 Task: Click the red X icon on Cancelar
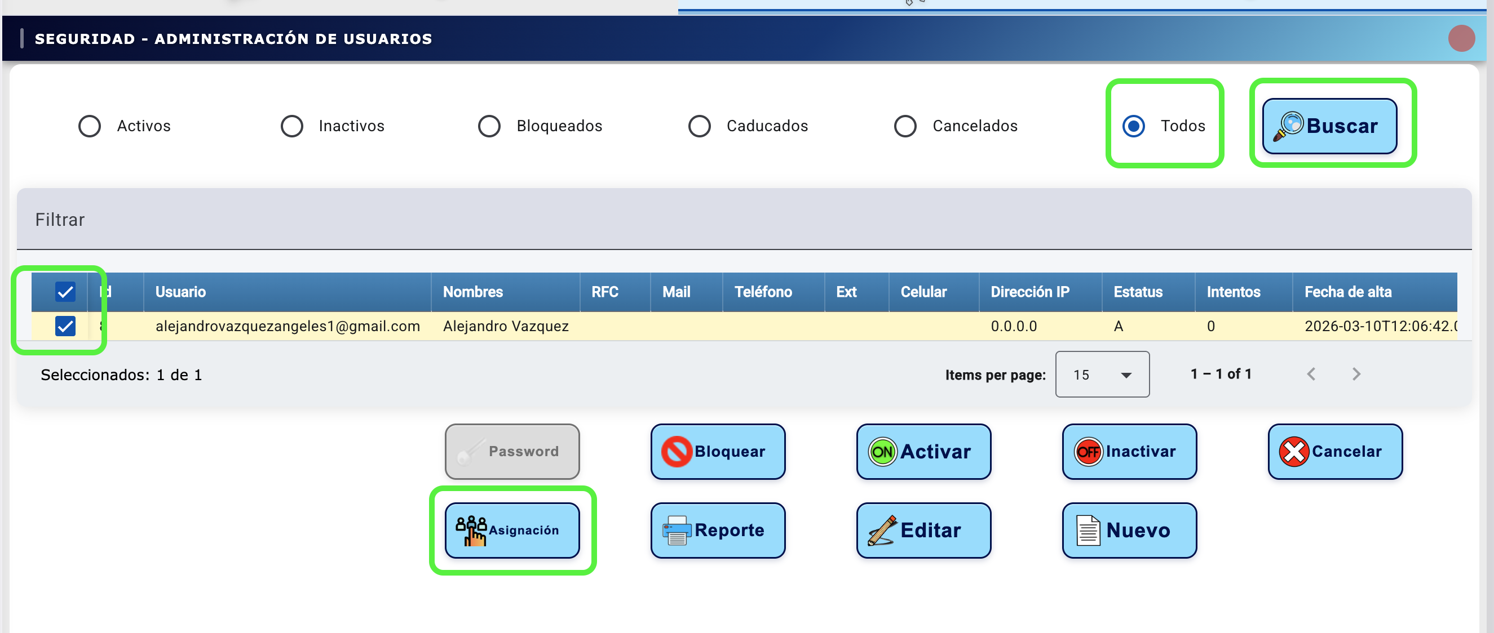tap(1294, 451)
